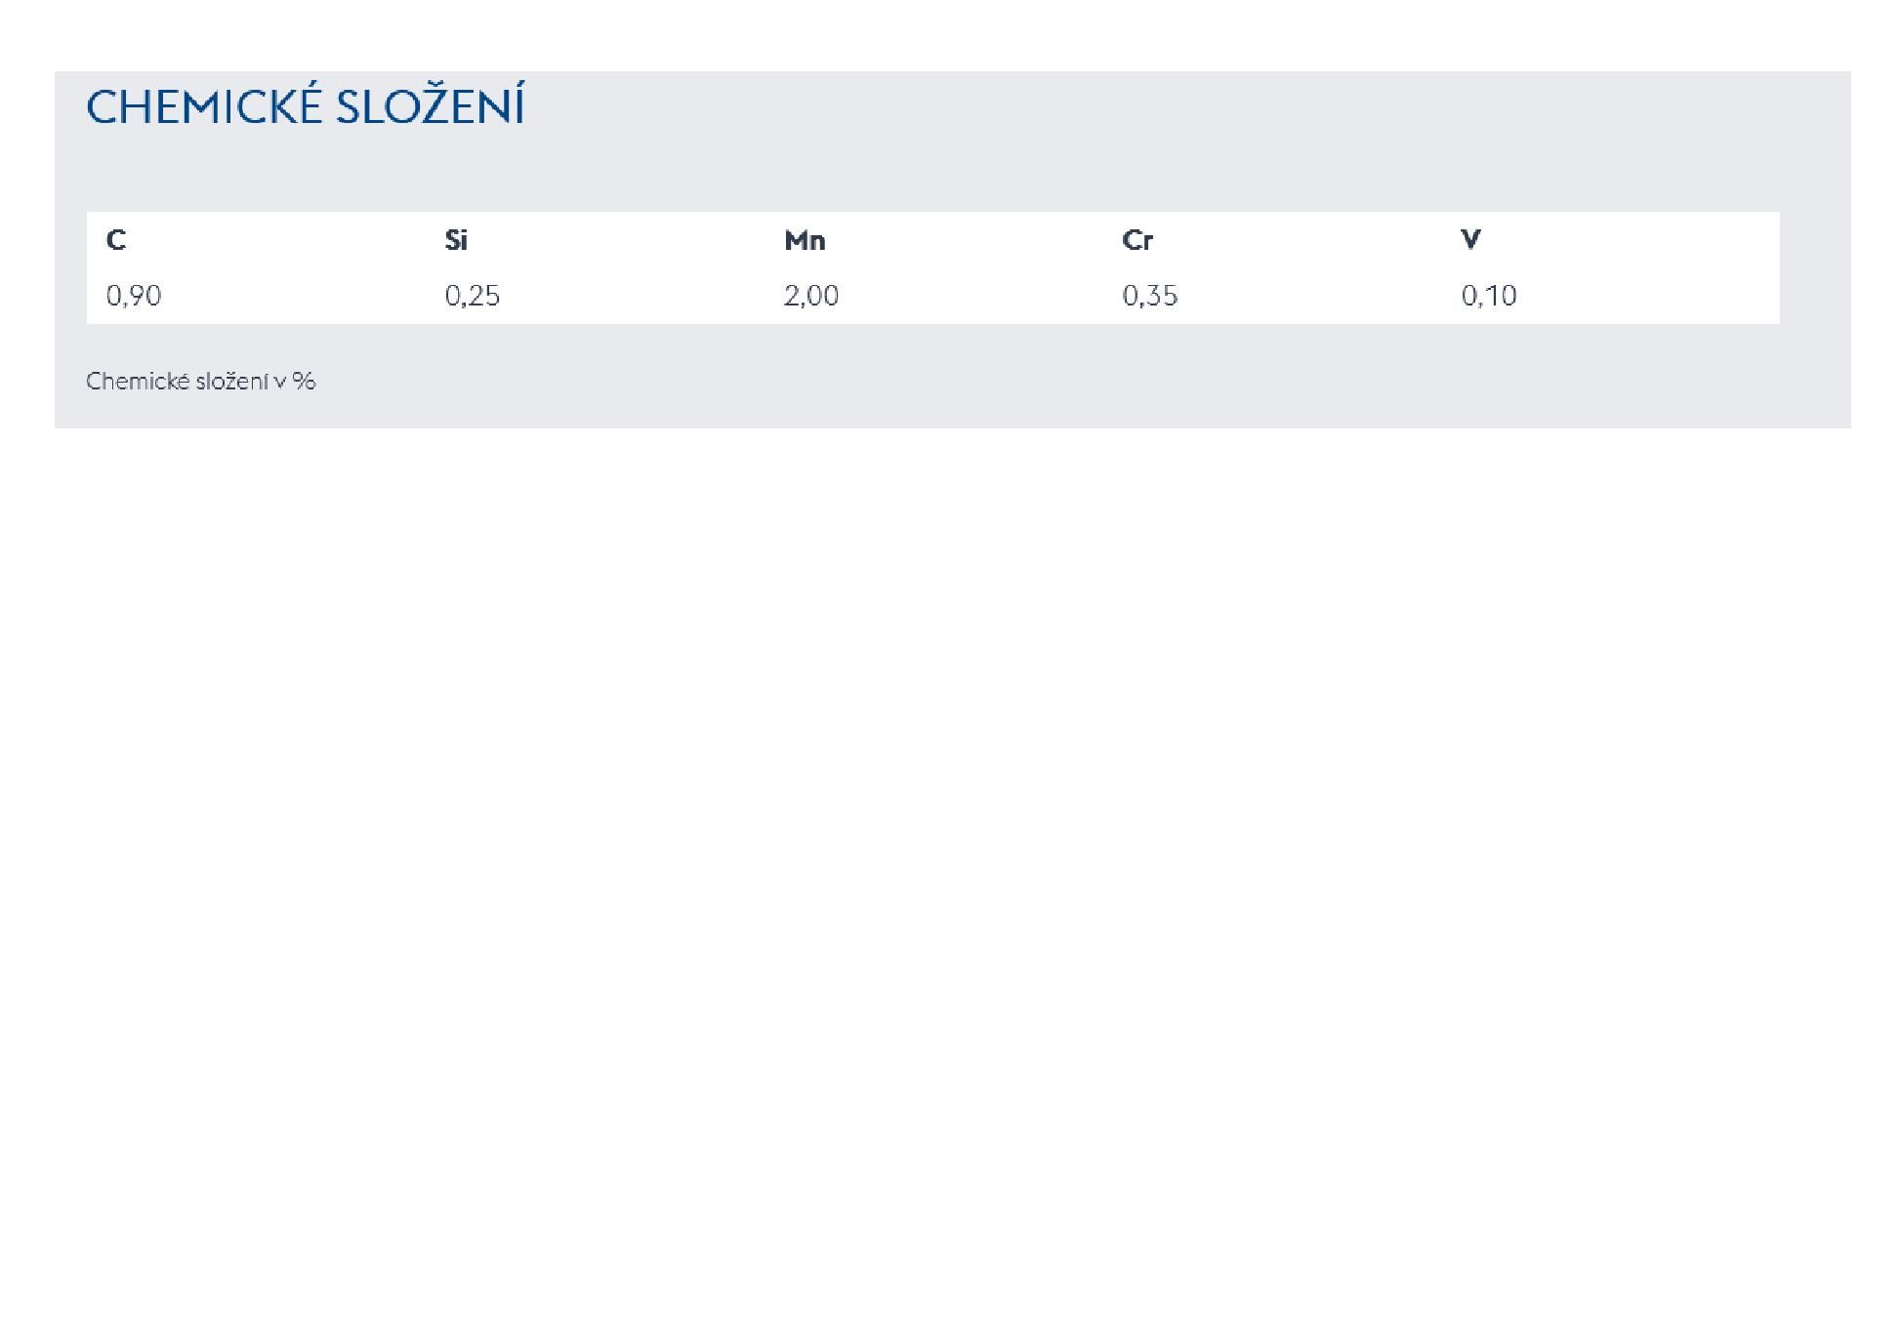Select the V column header
This screenshot has height=1342, width=1903.
[1470, 240]
